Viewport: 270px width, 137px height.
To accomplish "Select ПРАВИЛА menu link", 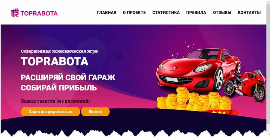I will pos(196,13).
